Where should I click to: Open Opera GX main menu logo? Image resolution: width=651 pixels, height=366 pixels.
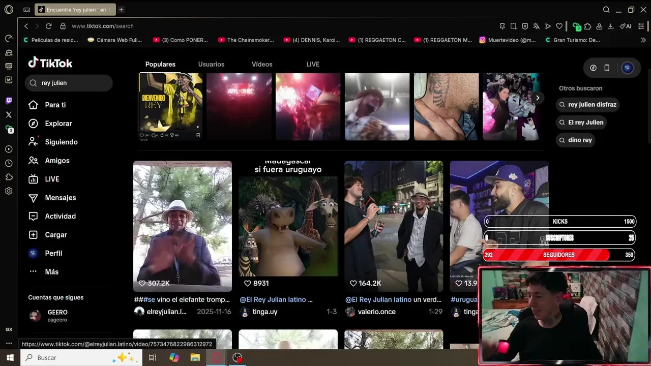9,10
